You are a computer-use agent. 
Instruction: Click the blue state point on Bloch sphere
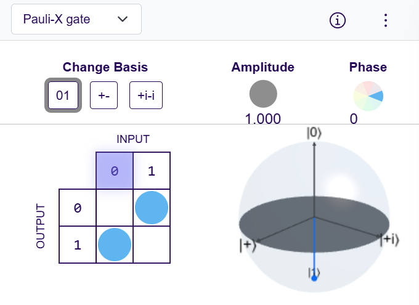[314, 279]
